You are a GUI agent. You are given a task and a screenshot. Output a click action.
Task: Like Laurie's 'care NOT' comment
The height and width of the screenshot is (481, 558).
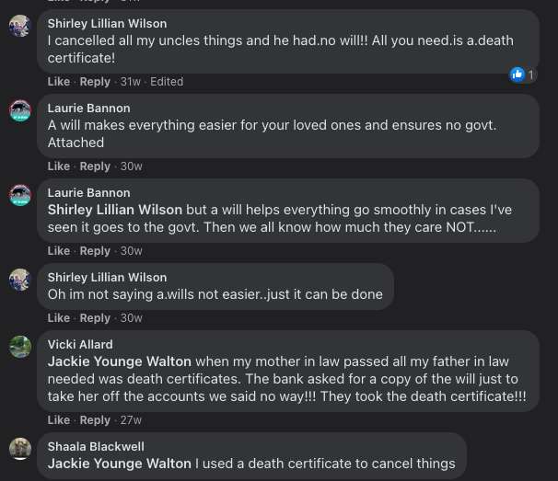(59, 251)
